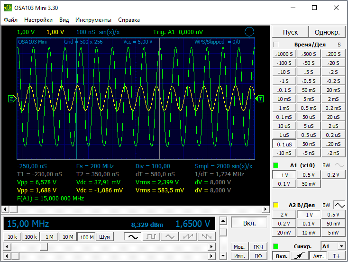Viewport: 348px width, 262px height.
Task: Toggle A1 bandwidth limit BW icon
Action: click(x=339, y=165)
